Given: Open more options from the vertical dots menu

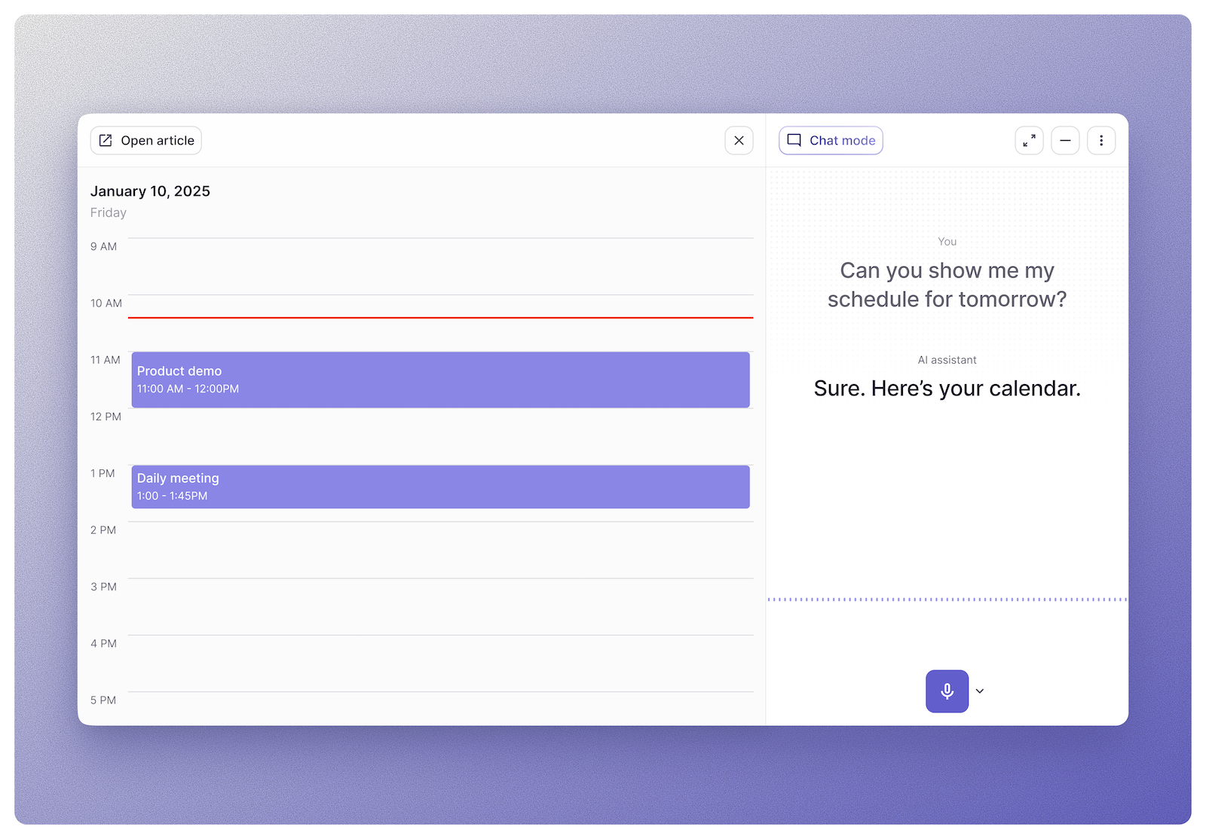Looking at the screenshot, I should pyautogui.click(x=1101, y=140).
